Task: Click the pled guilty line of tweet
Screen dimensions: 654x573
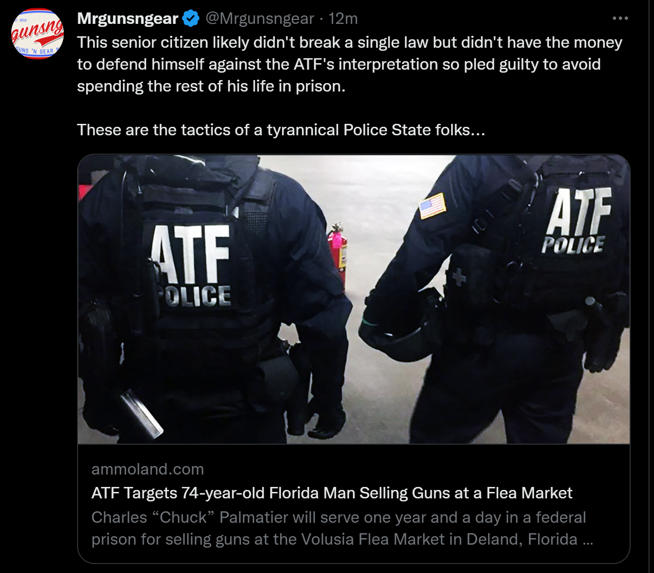Action: click(339, 64)
